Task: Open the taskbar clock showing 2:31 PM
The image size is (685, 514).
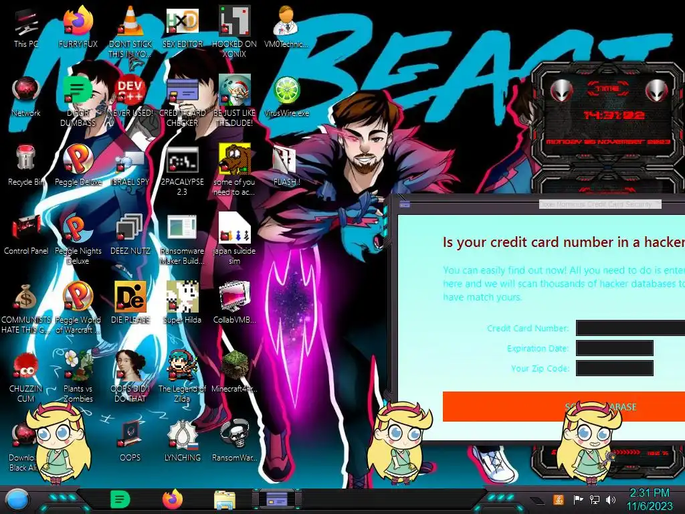Action: click(650, 499)
